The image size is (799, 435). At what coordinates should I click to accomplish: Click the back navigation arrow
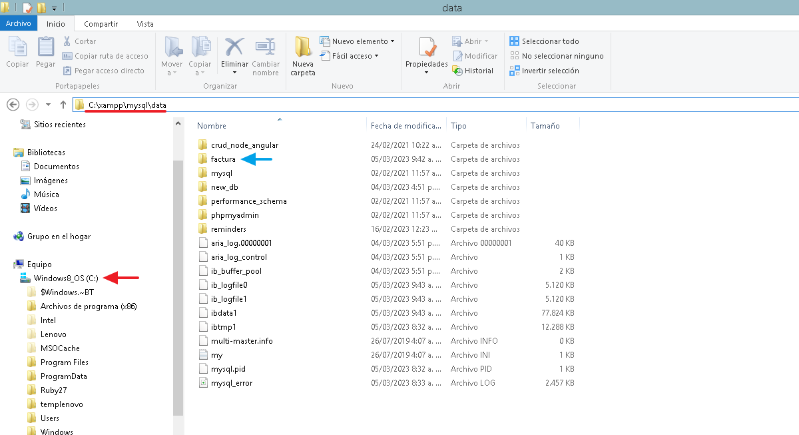click(13, 104)
